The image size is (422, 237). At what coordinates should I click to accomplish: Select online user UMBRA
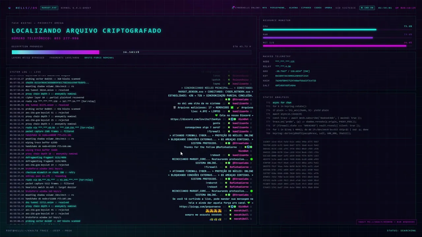[328, 8]
